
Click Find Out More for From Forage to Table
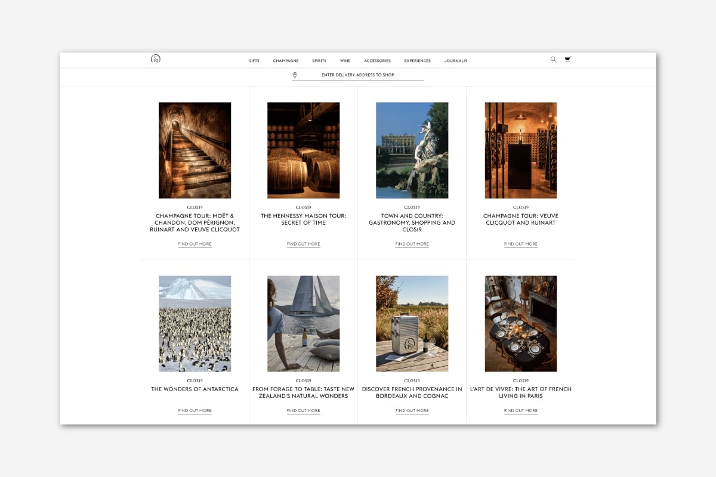[303, 411]
